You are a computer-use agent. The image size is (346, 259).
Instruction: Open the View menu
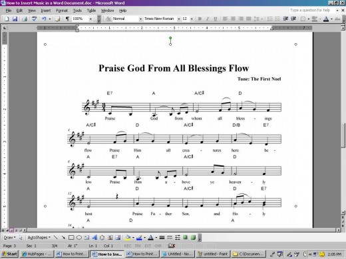click(32, 11)
